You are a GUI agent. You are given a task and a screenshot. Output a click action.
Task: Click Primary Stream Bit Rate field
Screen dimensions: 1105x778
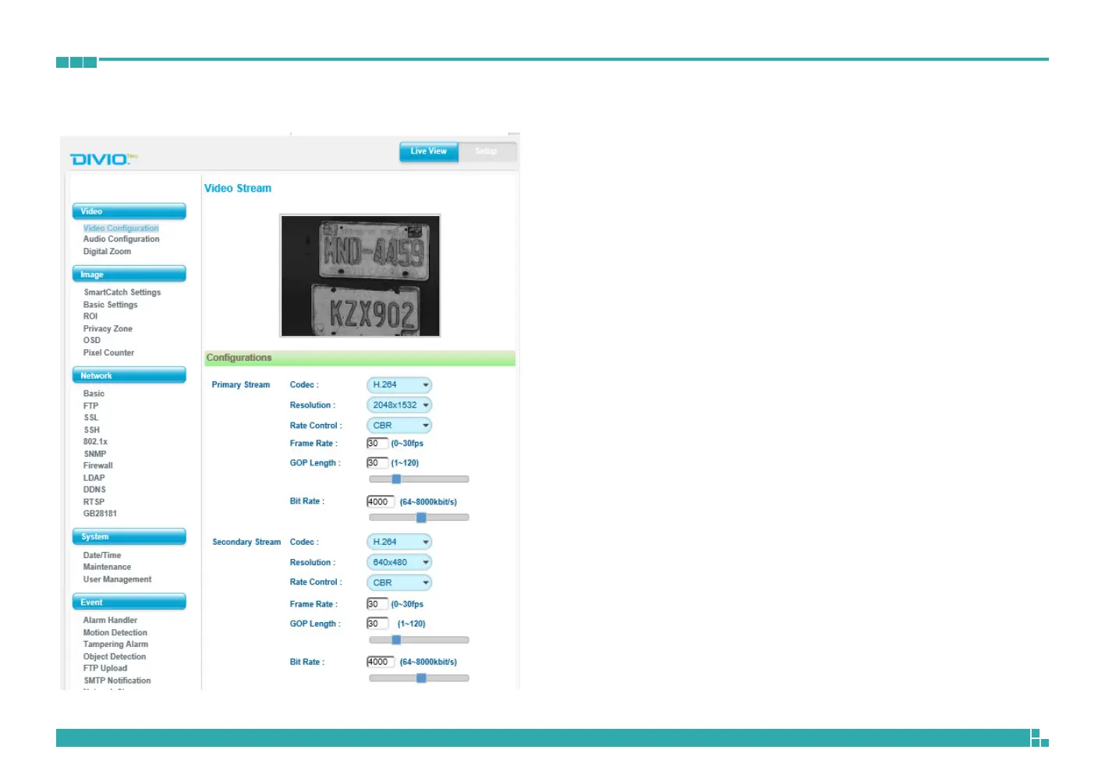point(381,502)
